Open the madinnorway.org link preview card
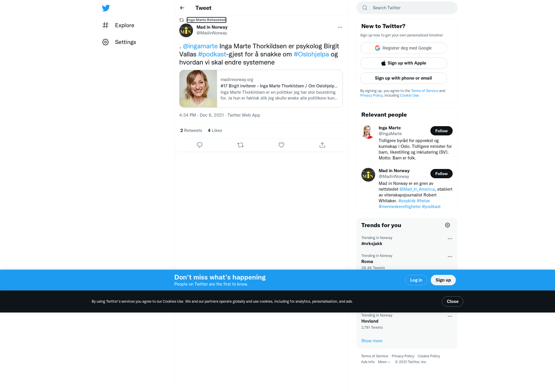 tap(261, 89)
